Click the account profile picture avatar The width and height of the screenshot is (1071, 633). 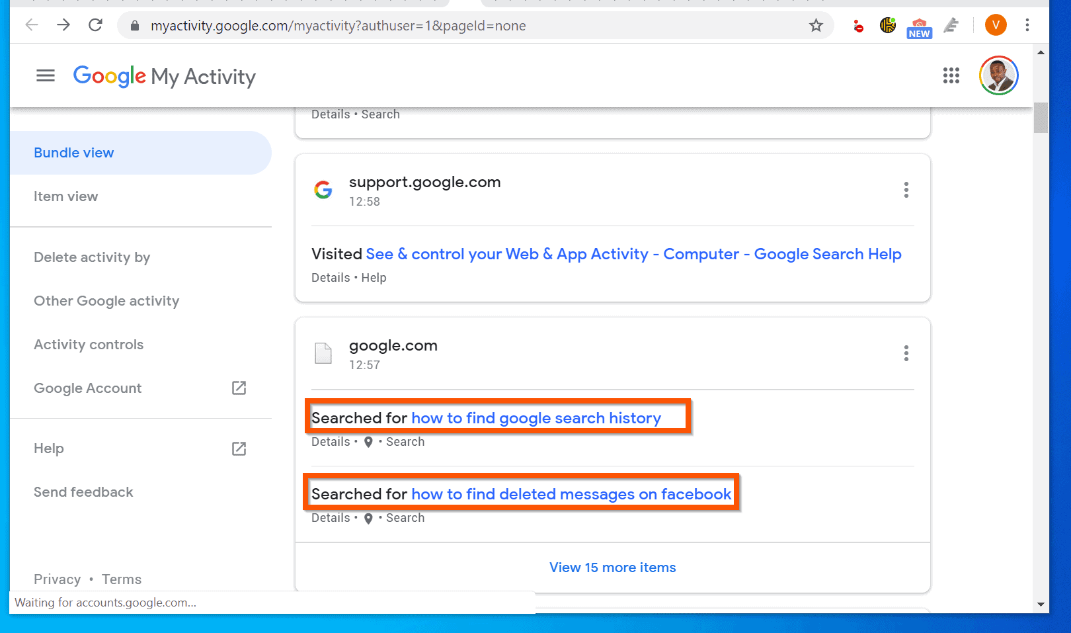pos(998,75)
